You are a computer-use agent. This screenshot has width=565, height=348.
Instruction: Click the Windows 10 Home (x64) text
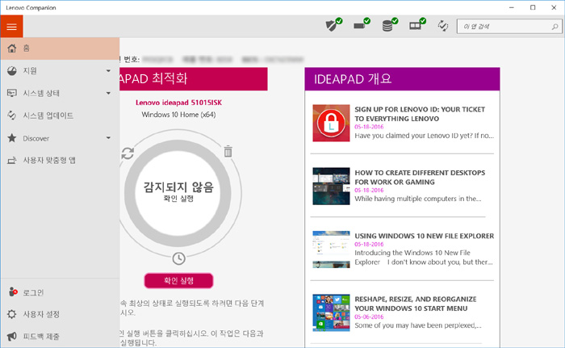click(x=178, y=115)
